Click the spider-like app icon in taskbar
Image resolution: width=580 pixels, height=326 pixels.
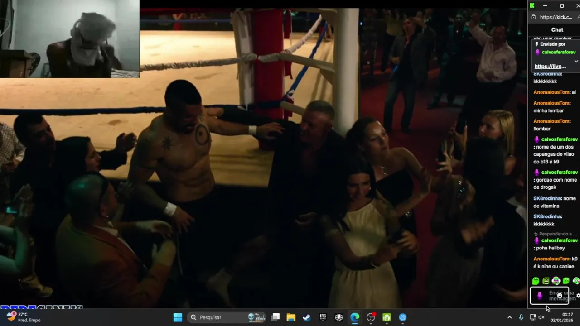click(338, 317)
